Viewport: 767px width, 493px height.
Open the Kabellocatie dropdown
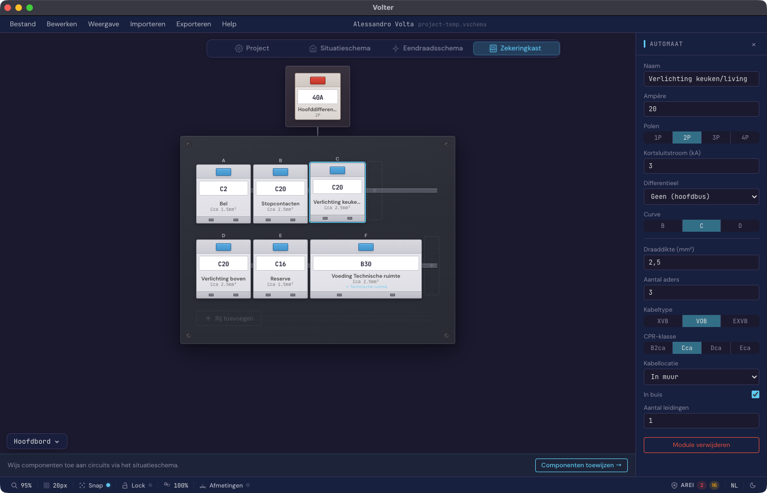point(701,377)
